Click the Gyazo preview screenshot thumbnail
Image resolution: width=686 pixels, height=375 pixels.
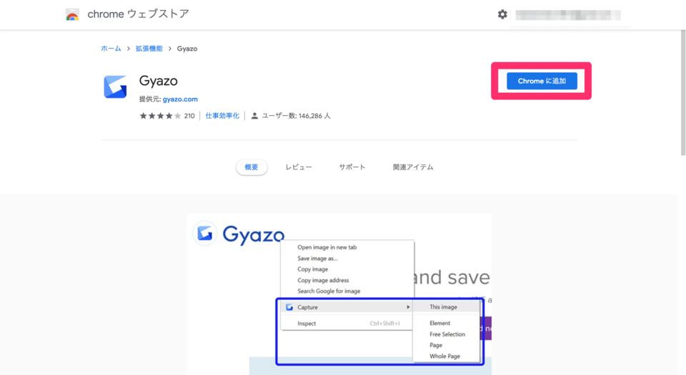339,294
